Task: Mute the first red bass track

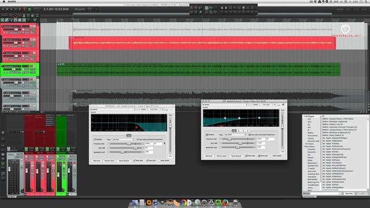Action: (31, 27)
